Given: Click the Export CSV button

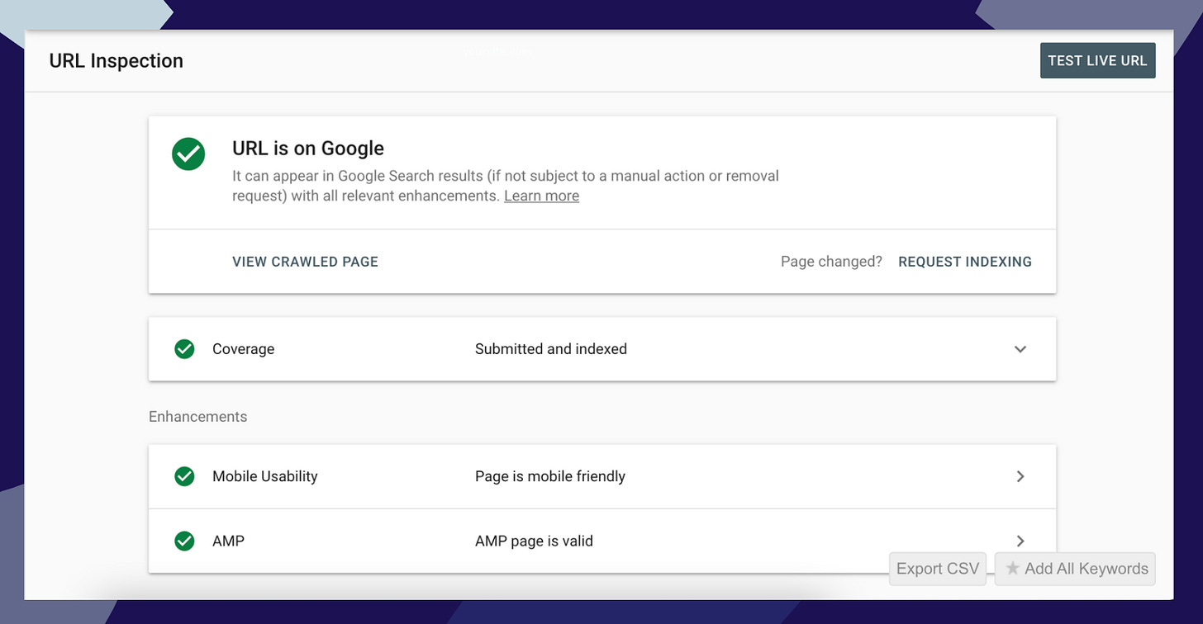Looking at the screenshot, I should coord(938,569).
